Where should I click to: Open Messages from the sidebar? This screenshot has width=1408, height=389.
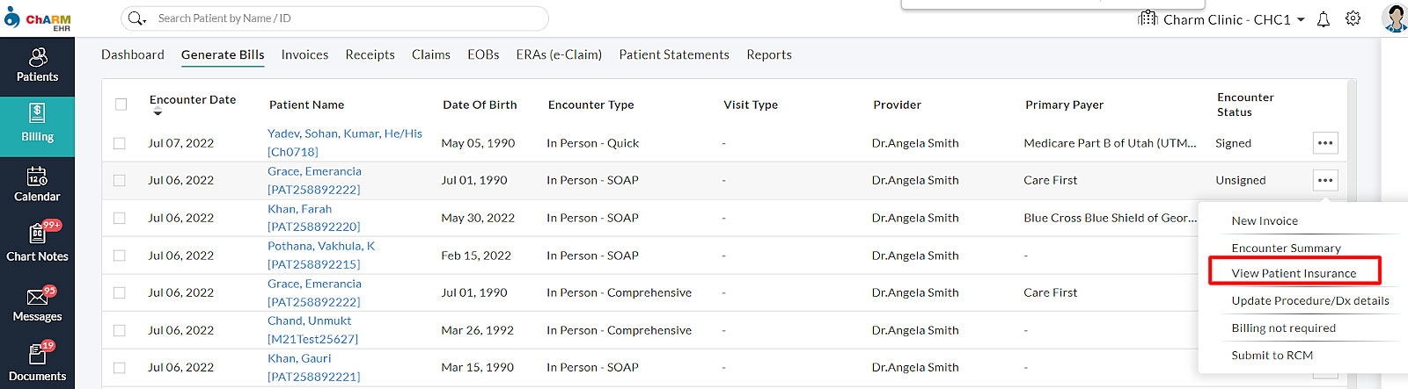click(x=37, y=305)
